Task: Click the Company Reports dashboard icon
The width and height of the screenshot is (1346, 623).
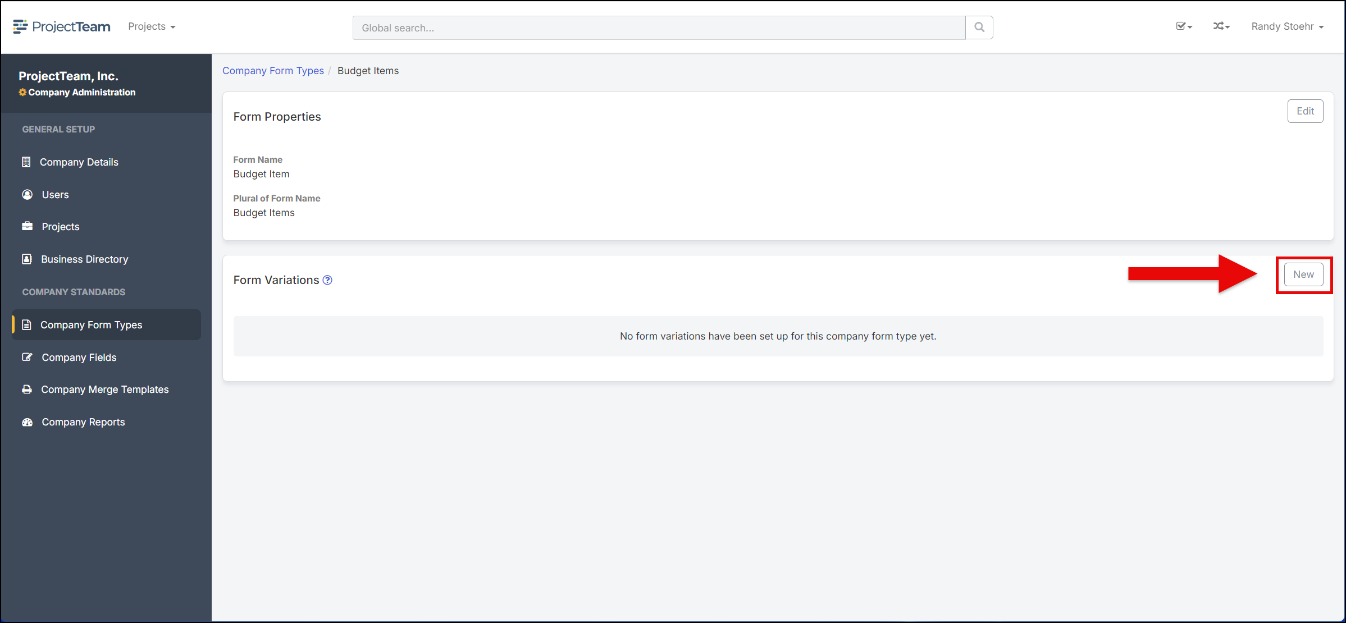Action: (27, 422)
